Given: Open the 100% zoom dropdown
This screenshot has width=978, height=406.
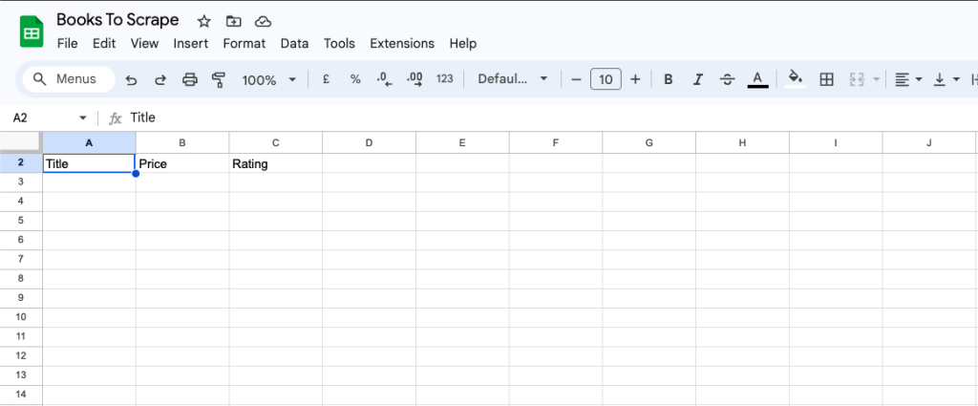Looking at the screenshot, I should click(268, 79).
